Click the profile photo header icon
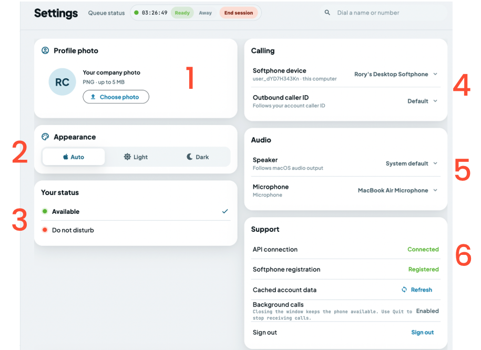 [45, 50]
